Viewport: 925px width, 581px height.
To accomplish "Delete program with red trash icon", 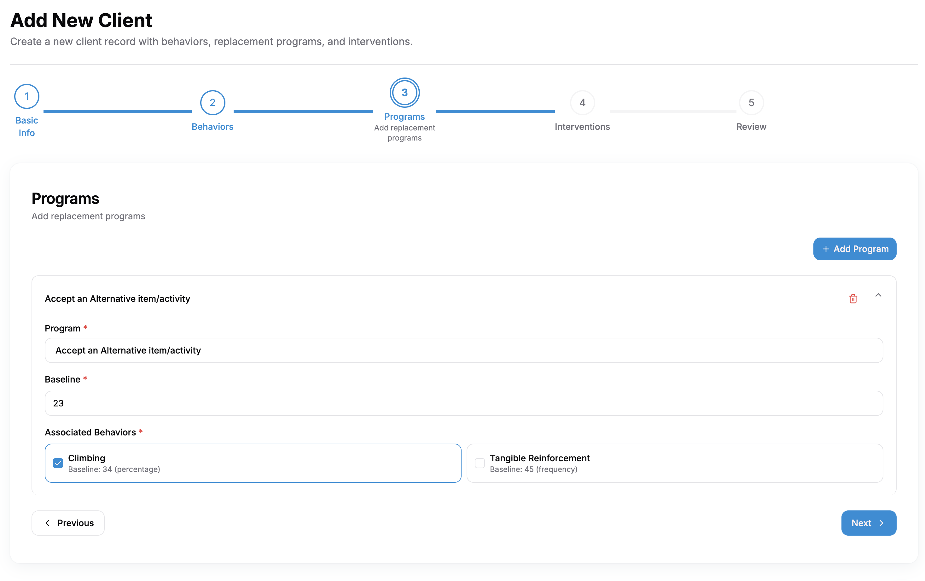I will click(853, 299).
